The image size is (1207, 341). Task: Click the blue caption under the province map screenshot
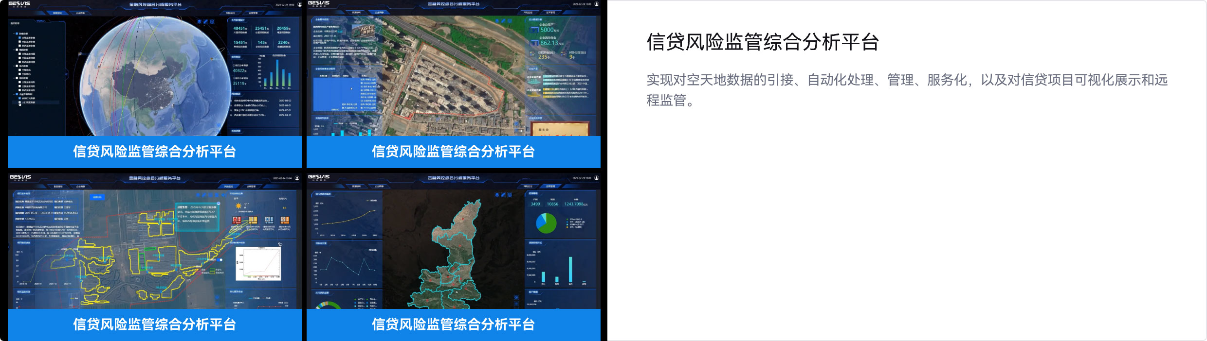(453, 324)
